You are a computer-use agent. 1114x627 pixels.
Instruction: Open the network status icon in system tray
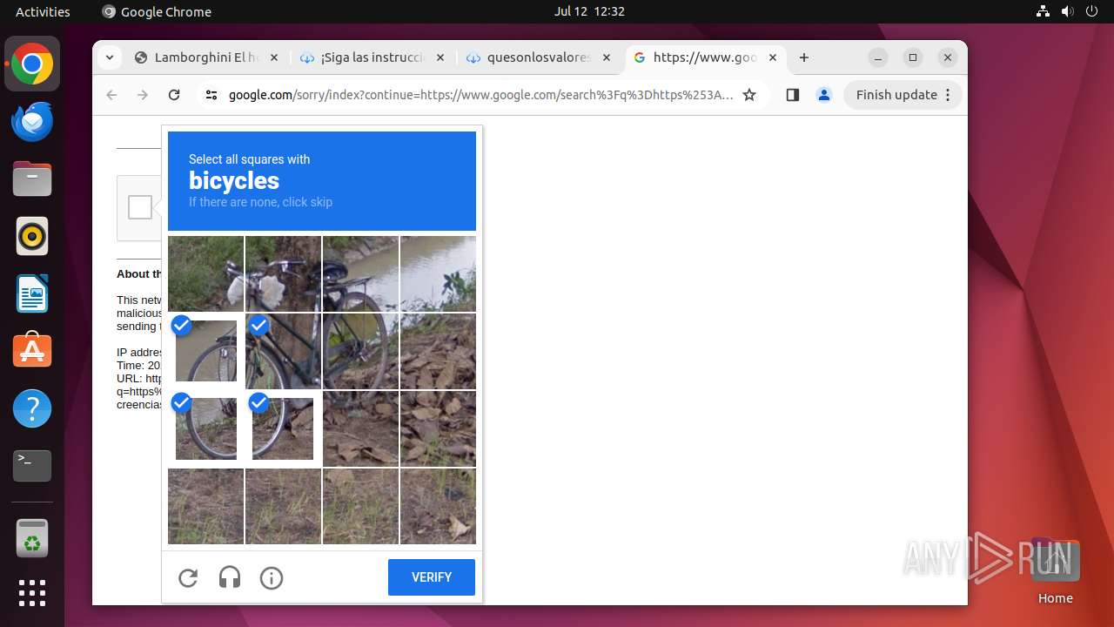click(1043, 11)
